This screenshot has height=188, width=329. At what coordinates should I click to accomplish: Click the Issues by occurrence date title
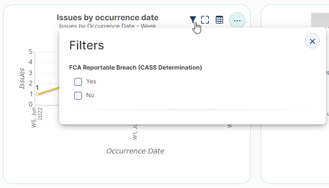(x=107, y=18)
